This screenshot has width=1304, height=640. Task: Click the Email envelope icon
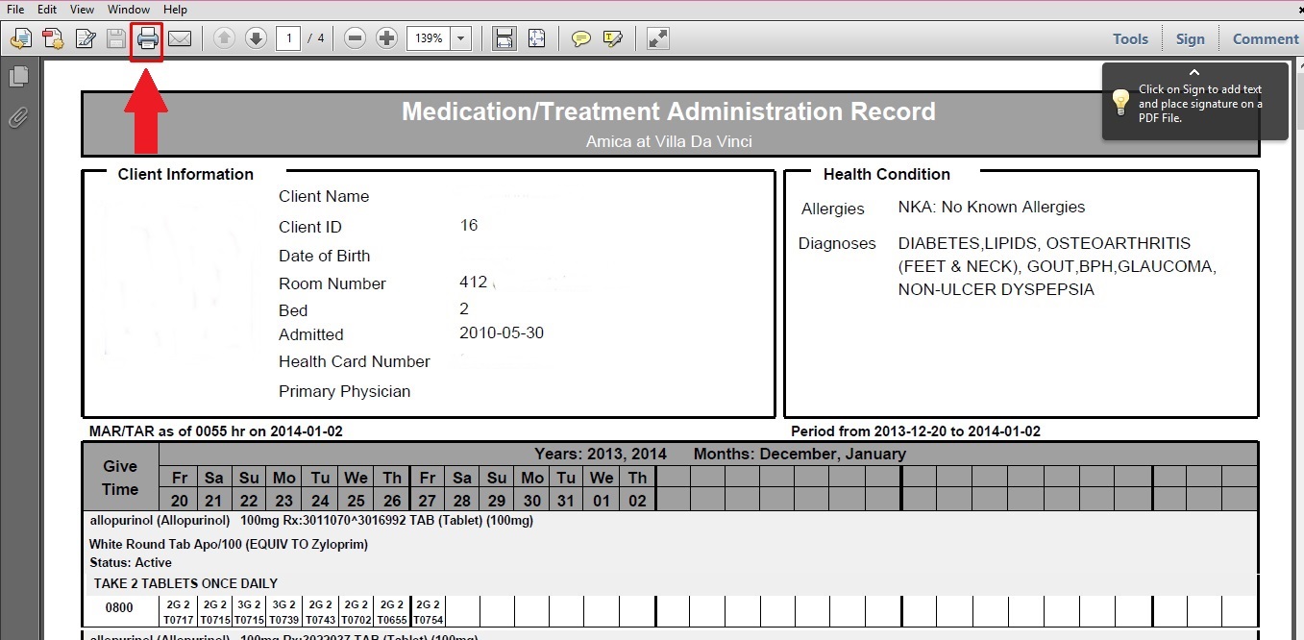180,38
